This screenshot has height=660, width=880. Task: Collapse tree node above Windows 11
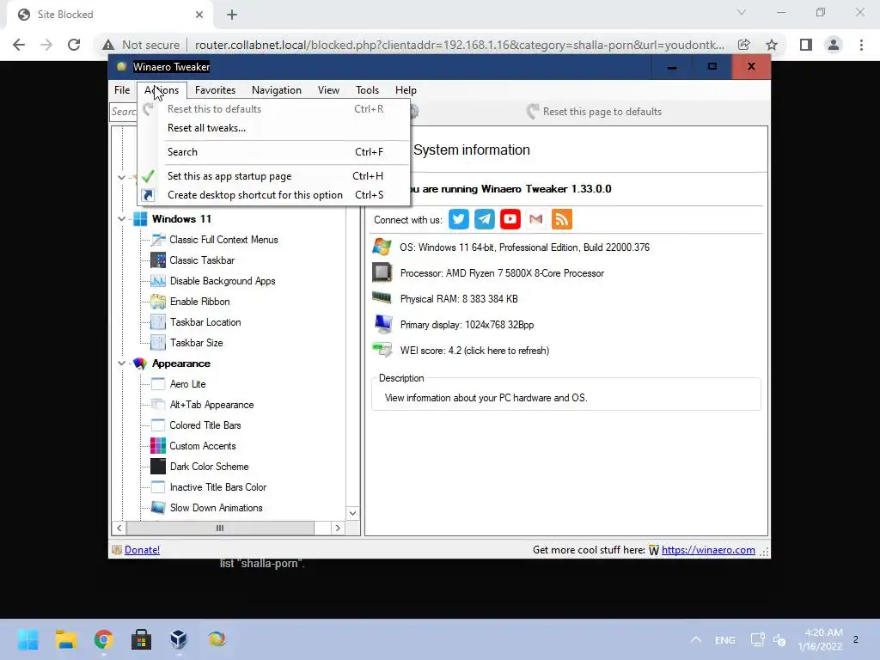[x=121, y=177]
